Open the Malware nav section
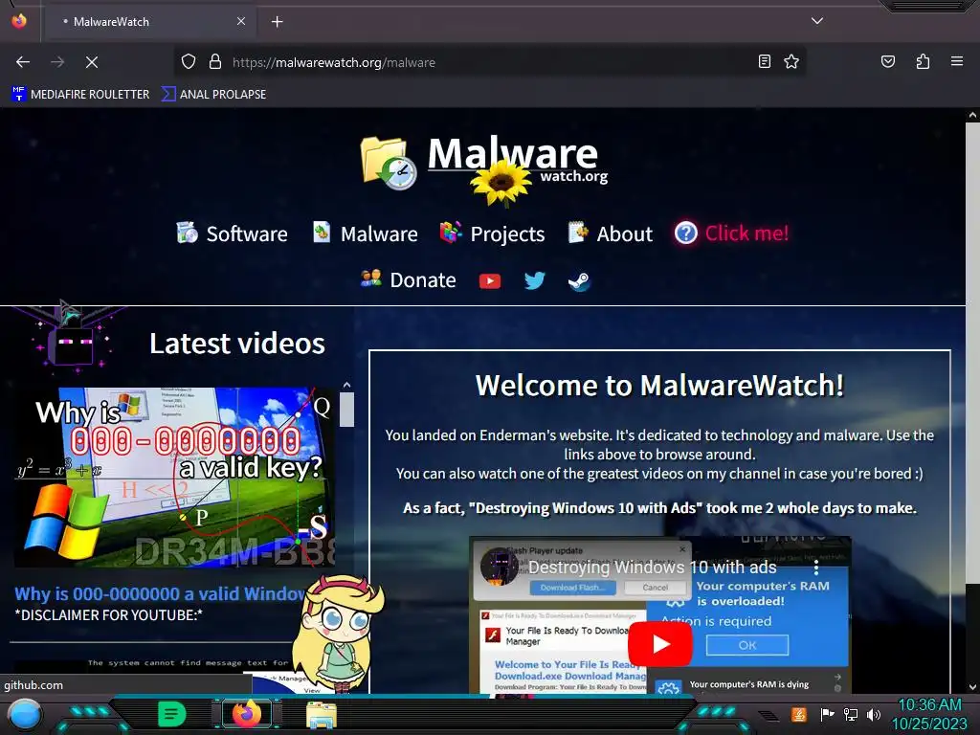980x735 pixels. (x=365, y=234)
